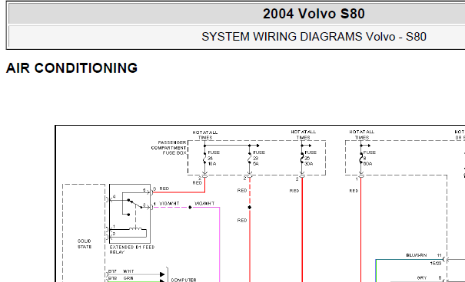465x282 pixels.
Task: Click the 'FUSE 23 5A' label
Action: [x=258, y=158]
